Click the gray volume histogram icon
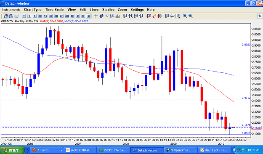 pyautogui.click(x=117, y=16)
